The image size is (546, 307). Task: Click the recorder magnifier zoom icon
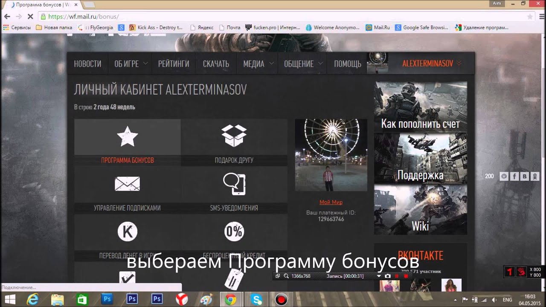(x=286, y=276)
